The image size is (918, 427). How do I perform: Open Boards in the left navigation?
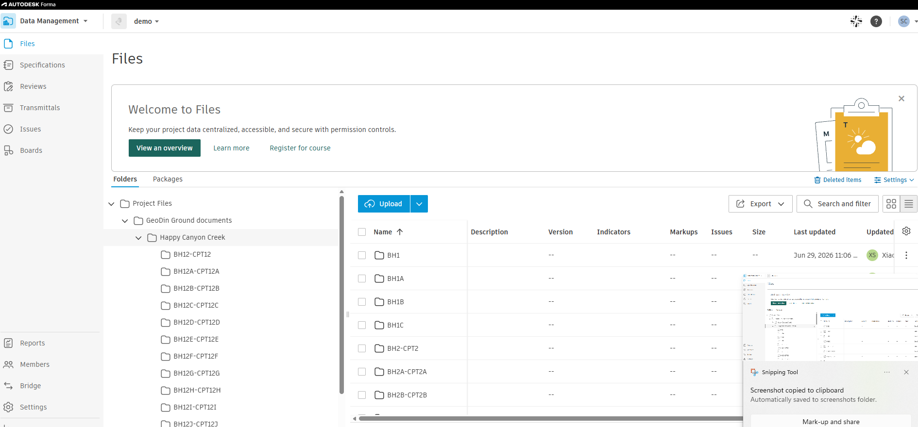click(31, 150)
